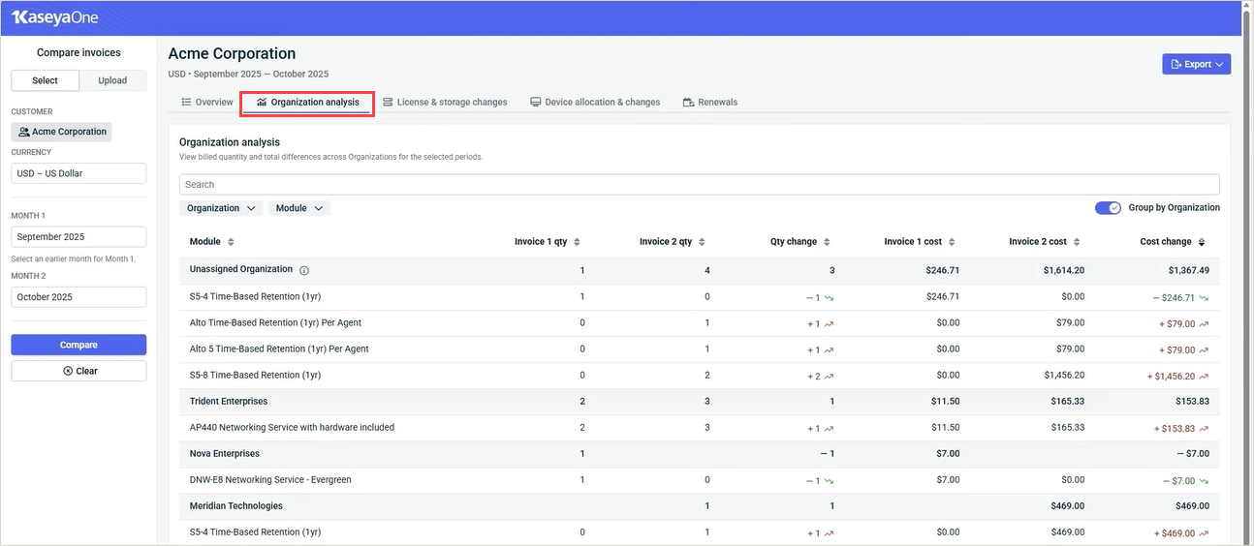Open the Organization filter dropdown
Screen dimensions: 1254x546
coord(221,208)
